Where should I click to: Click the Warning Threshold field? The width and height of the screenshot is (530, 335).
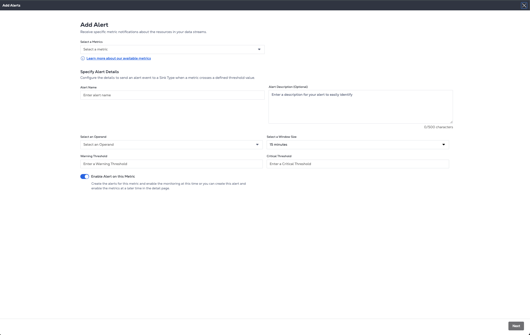171,164
